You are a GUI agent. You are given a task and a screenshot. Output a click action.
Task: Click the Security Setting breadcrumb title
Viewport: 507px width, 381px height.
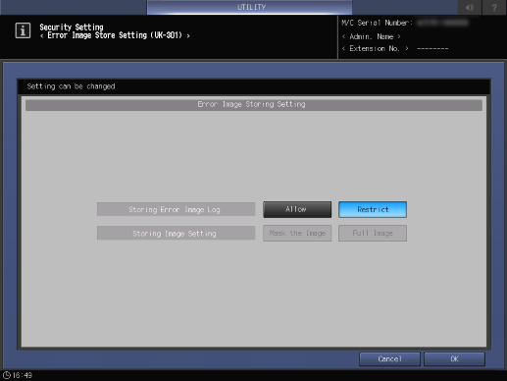(x=72, y=27)
